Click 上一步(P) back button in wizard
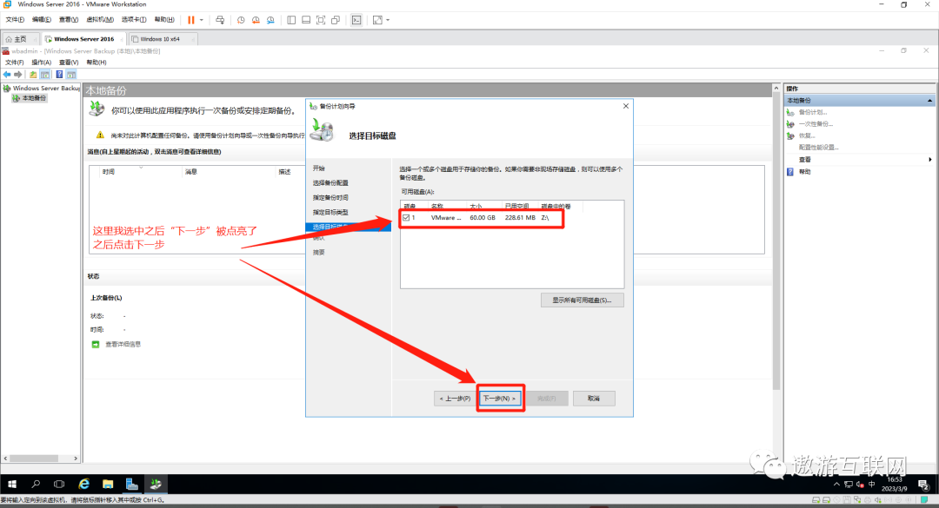 tap(455, 399)
